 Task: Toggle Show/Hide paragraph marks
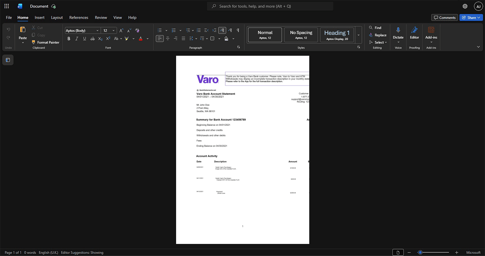click(x=238, y=31)
